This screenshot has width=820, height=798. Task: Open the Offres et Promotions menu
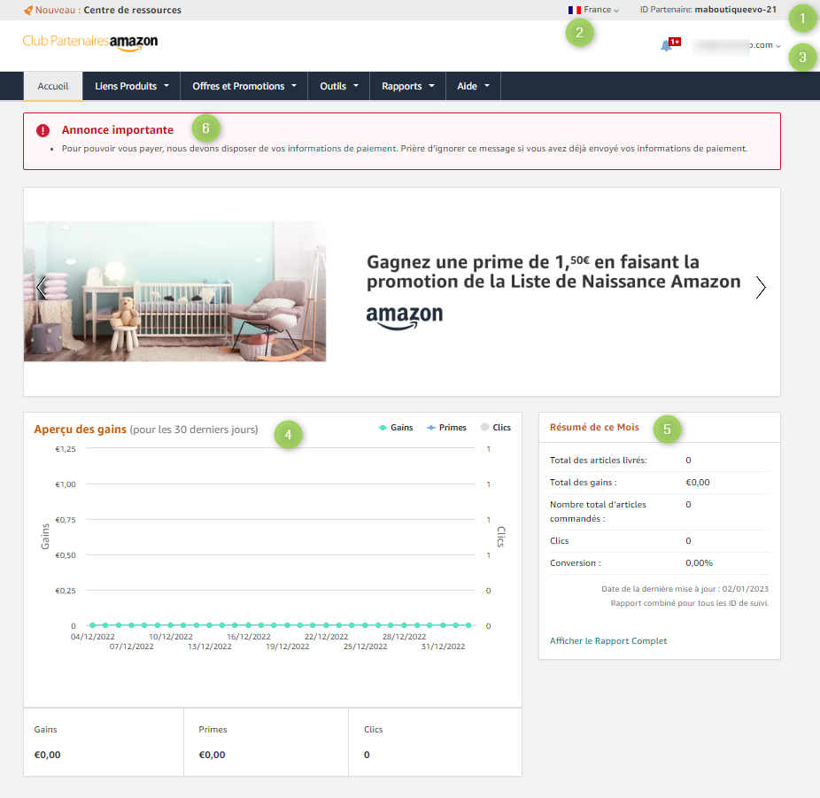tap(242, 86)
